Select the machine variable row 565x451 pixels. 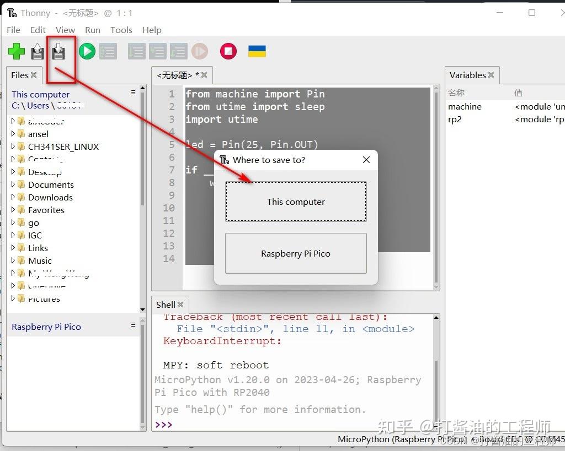pyautogui.click(x=505, y=106)
